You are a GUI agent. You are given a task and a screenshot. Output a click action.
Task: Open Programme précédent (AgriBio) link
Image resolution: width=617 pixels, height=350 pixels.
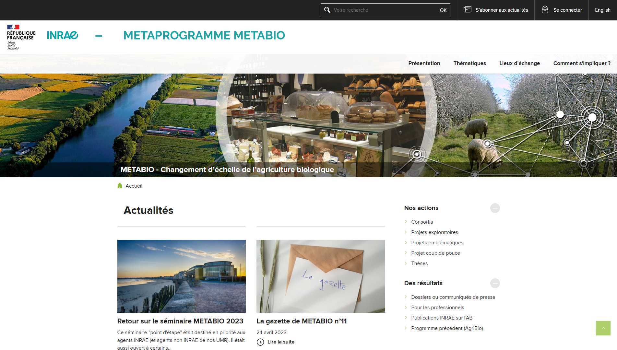coord(447,328)
